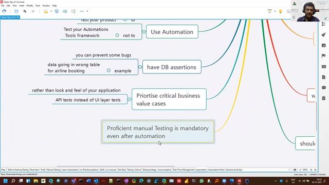This screenshot has width=329, height=185.
Task: Collapse the have DB assertions branch
Action: (x=140, y=67)
